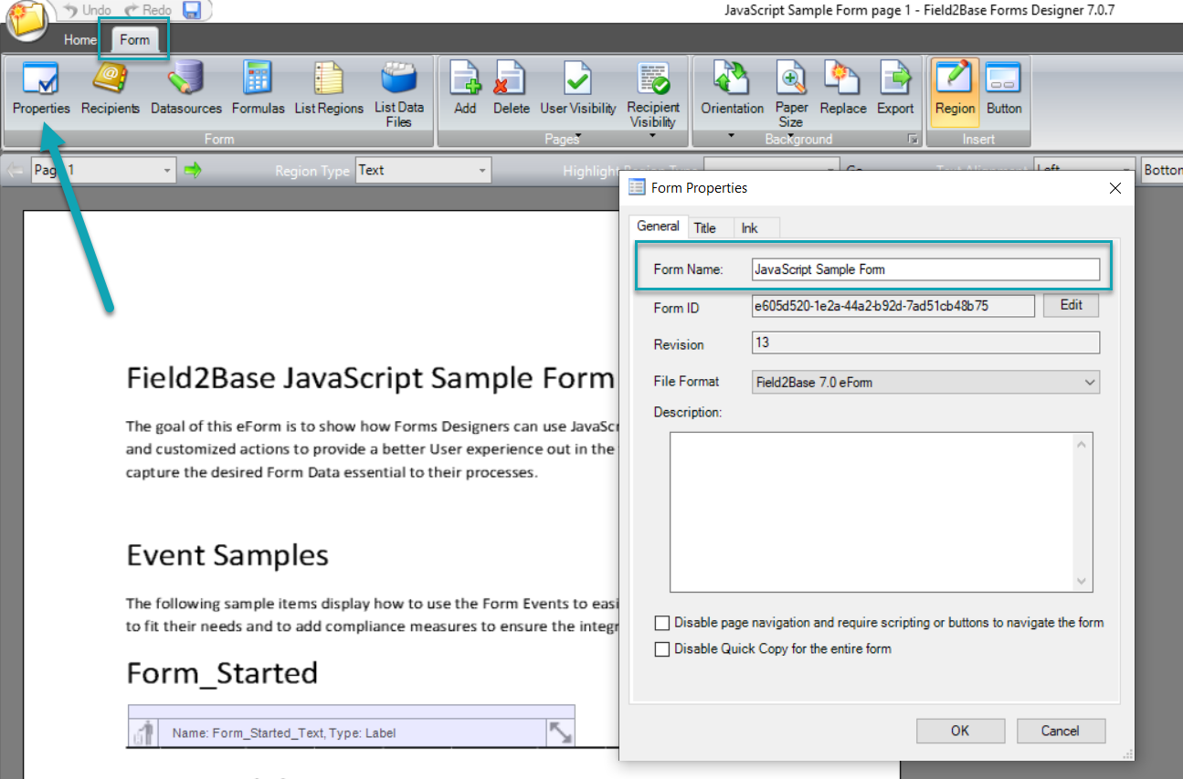Click 'Field2Base JavaScript Sample Form' heading
The image size is (1183, 779).
tap(370, 378)
